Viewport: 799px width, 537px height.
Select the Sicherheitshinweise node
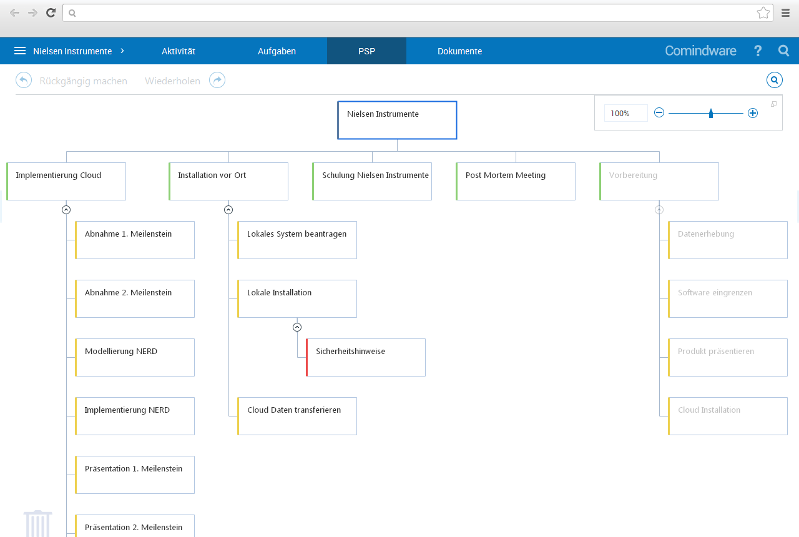(x=366, y=357)
